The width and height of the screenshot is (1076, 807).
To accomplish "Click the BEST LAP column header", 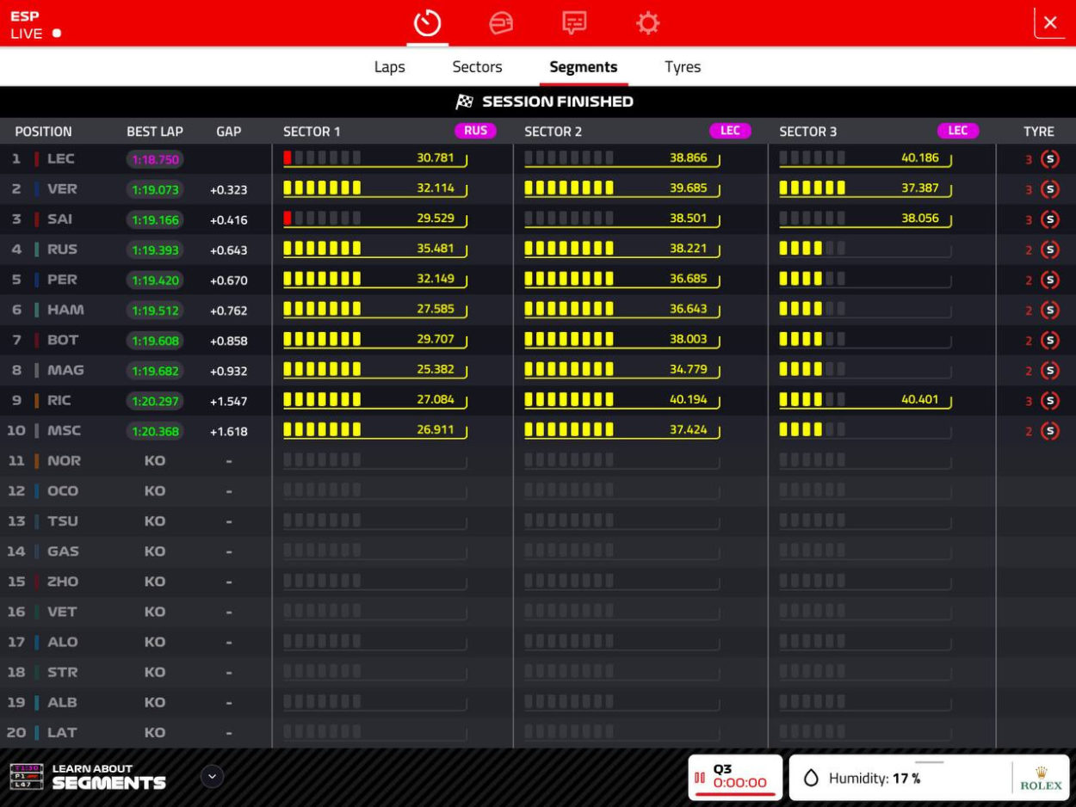I will [x=155, y=132].
